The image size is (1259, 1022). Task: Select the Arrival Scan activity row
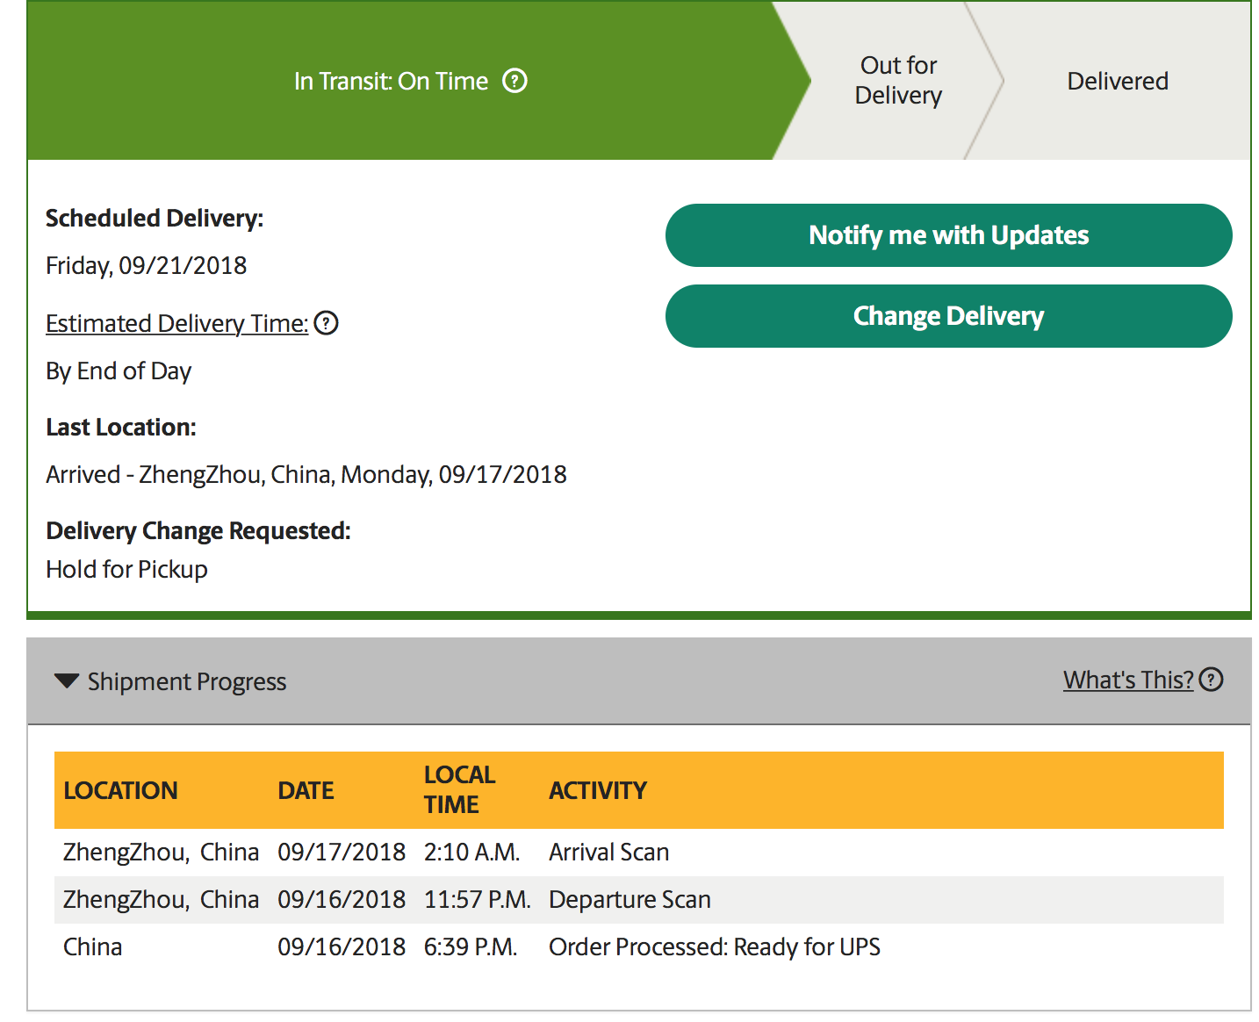click(608, 853)
